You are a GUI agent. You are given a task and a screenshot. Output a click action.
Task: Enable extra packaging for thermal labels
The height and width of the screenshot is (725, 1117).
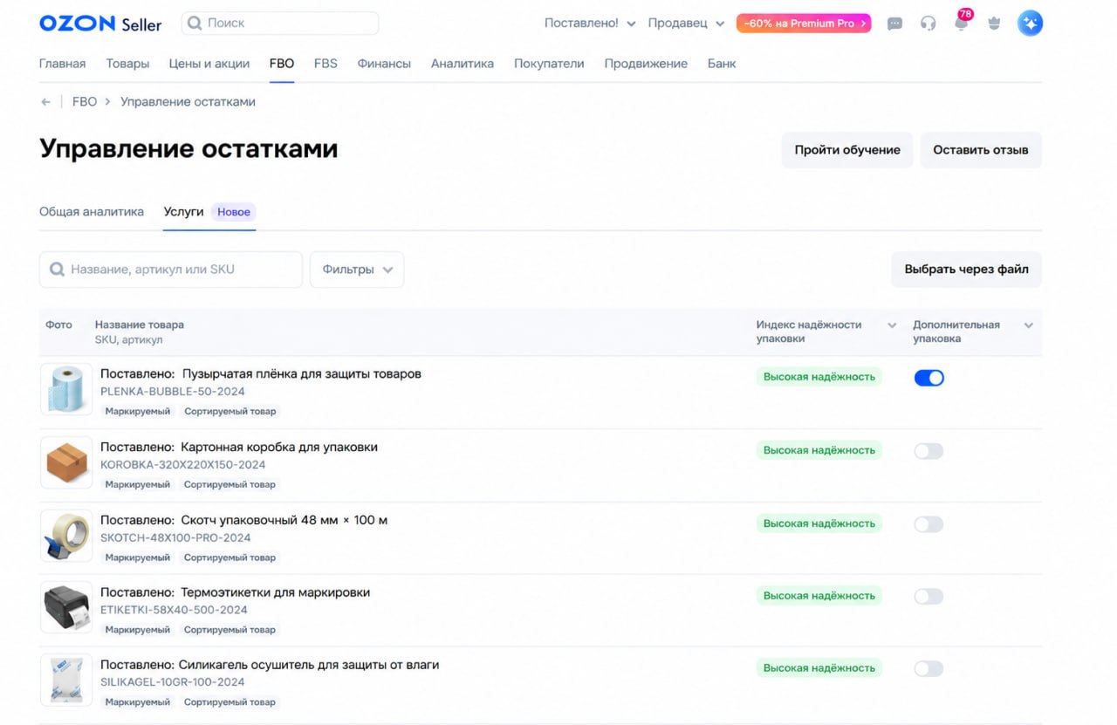click(x=929, y=597)
